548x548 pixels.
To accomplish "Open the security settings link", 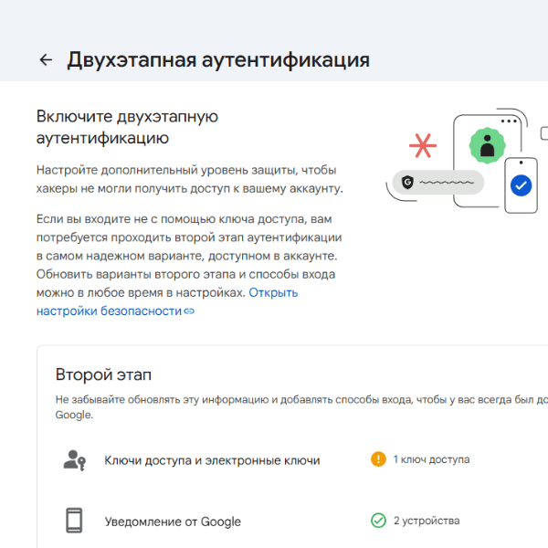I will pyautogui.click(x=167, y=301).
